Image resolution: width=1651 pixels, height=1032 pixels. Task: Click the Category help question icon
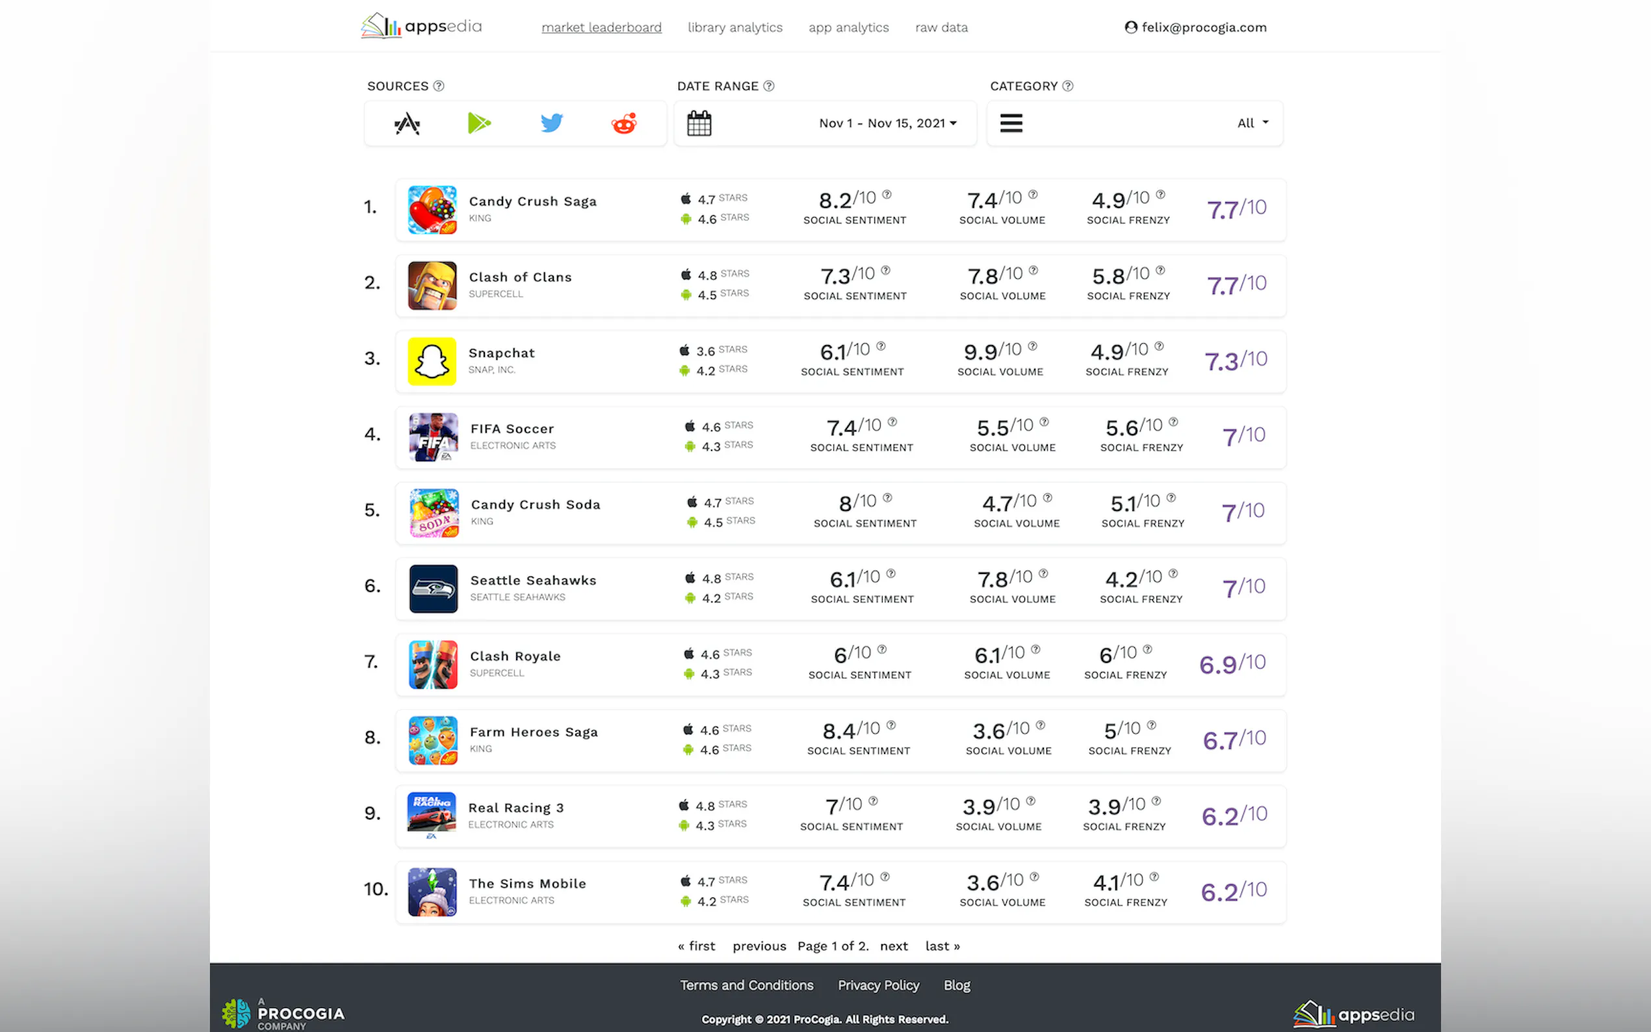(x=1067, y=86)
